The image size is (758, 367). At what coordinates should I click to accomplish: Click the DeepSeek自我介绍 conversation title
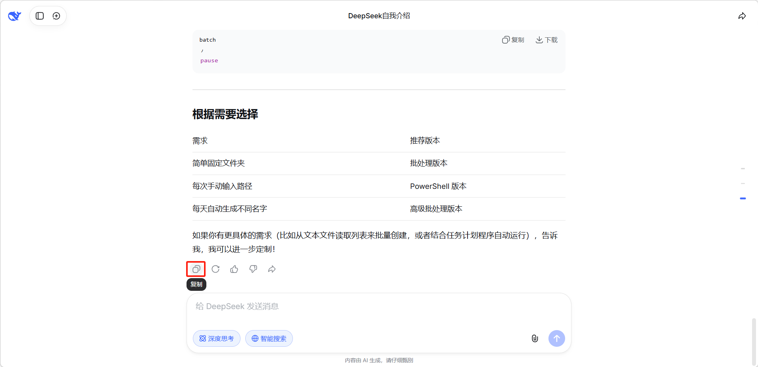click(379, 16)
